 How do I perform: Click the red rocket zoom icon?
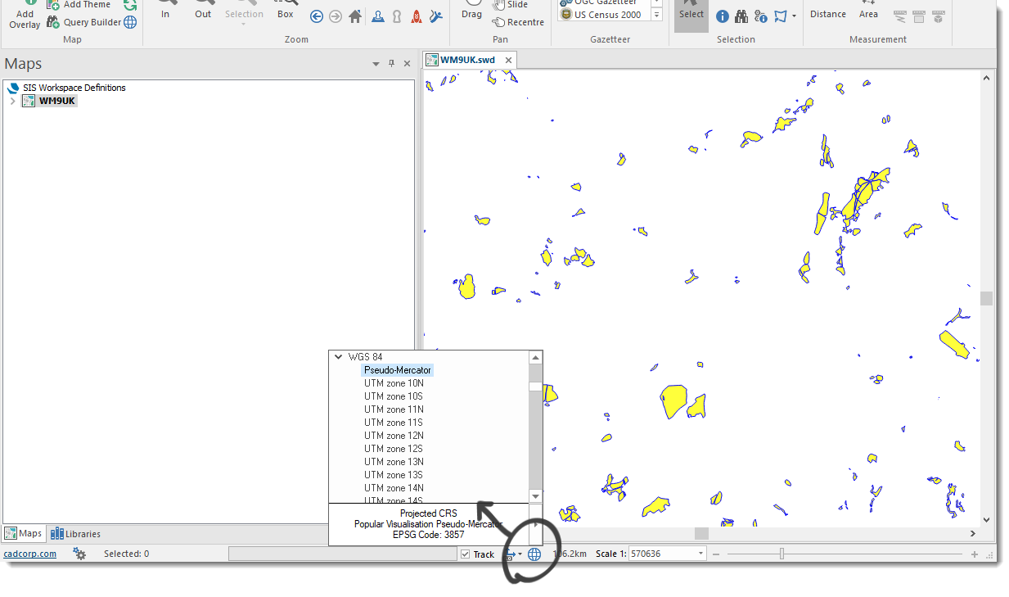pyautogui.click(x=417, y=16)
